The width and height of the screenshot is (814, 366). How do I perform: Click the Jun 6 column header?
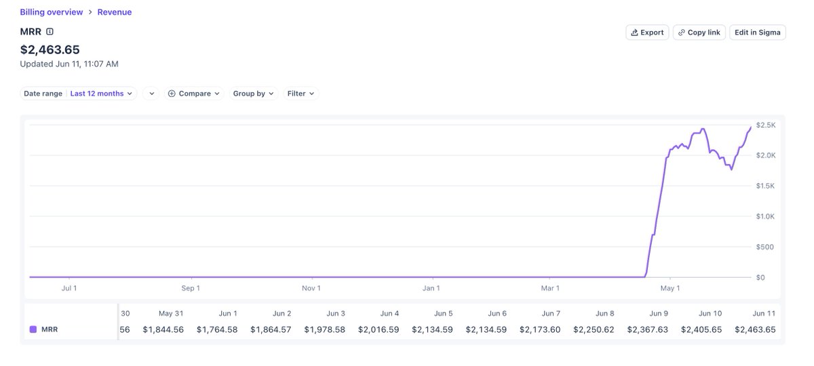pos(497,314)
